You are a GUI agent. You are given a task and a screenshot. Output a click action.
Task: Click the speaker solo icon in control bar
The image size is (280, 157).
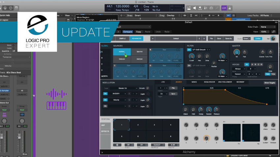pyautogui.click(x=194, y=8)
